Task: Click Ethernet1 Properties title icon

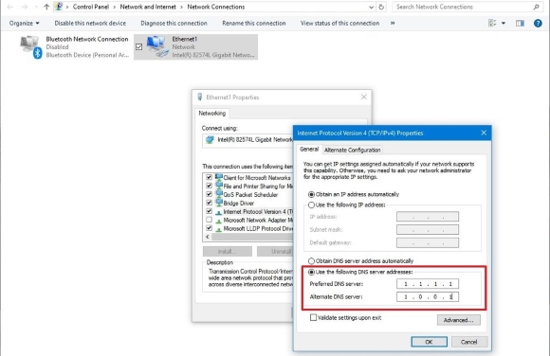Action: point(200,98)
